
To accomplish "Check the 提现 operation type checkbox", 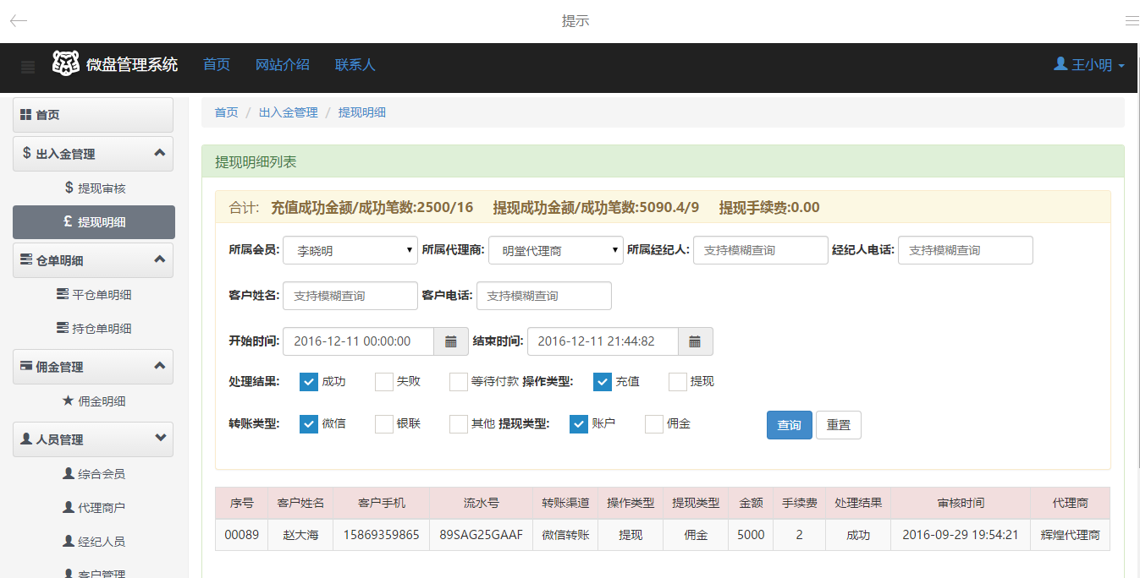I will pyautogui.click(x=676, y=382).
